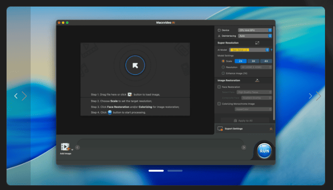333x190 pixels.
Task: Click the Image Restoration header icon
Action: point(257,80)
